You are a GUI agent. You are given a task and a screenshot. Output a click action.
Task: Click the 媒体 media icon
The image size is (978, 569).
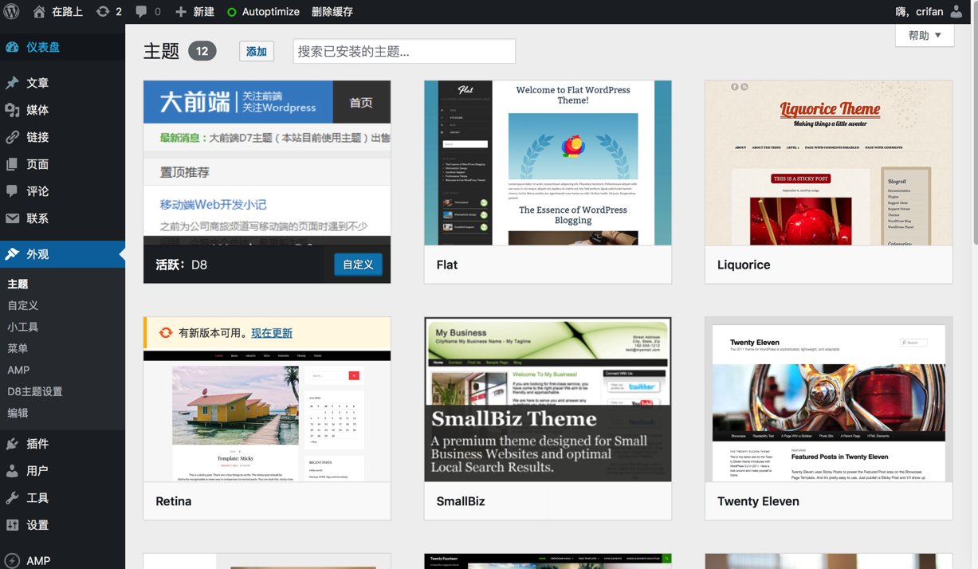tap(12, 110)
